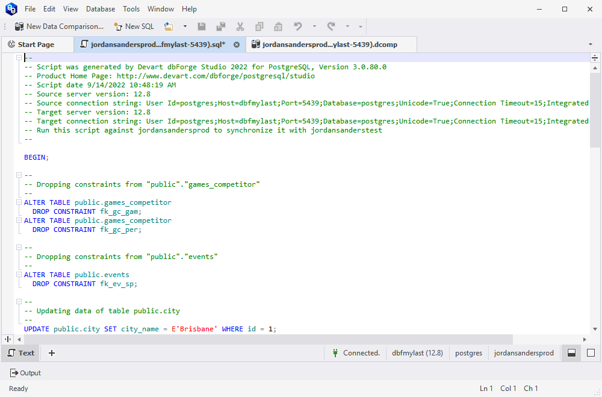Click vertical scrollbar up arrow

click(595, 68)
